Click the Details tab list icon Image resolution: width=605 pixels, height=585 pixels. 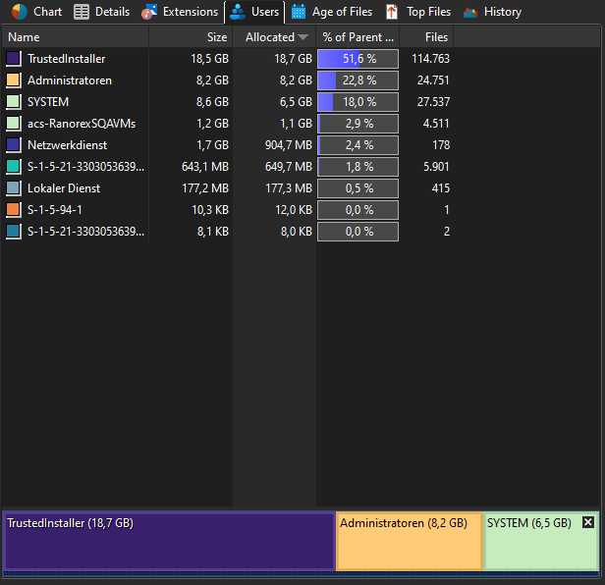[82, 12]
